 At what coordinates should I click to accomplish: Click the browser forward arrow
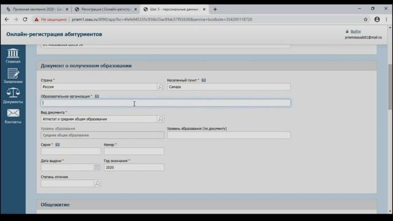16,19
